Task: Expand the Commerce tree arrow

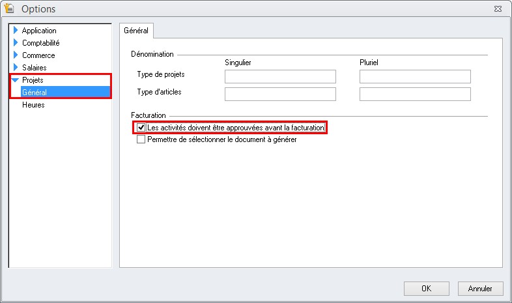Action: coord(16,55)
